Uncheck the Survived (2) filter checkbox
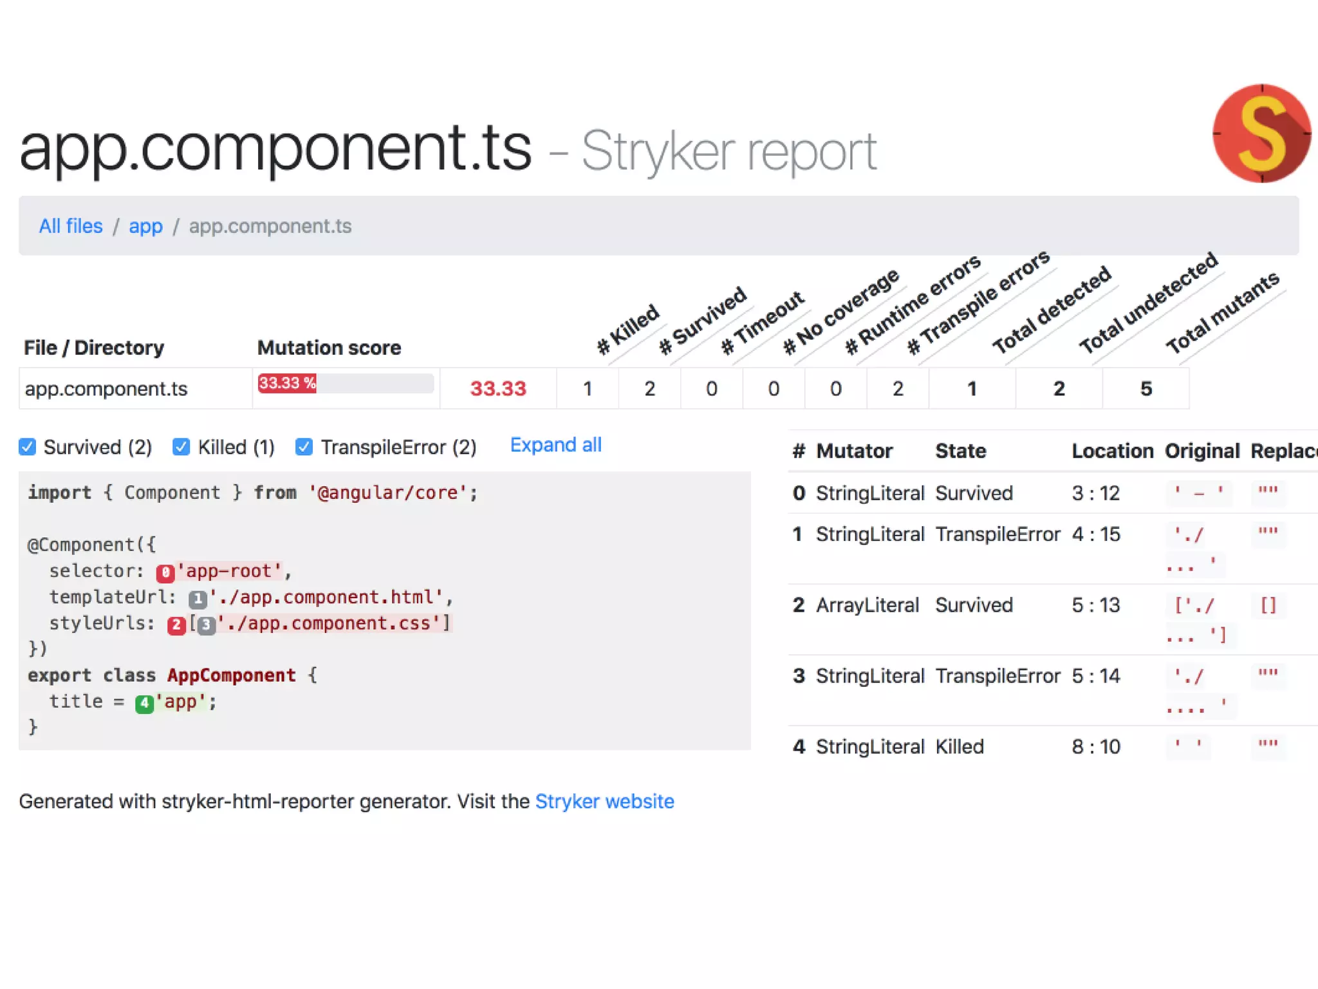This screenshot has height=989, width=1318. point(28,447)
